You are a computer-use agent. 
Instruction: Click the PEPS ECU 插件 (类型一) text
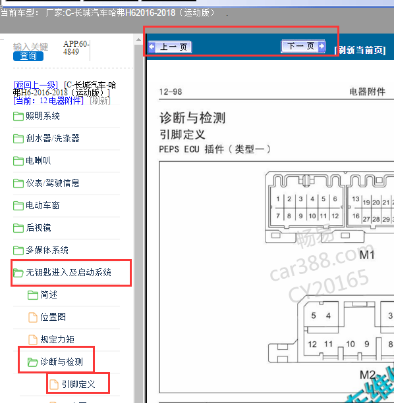click(215, 149)
